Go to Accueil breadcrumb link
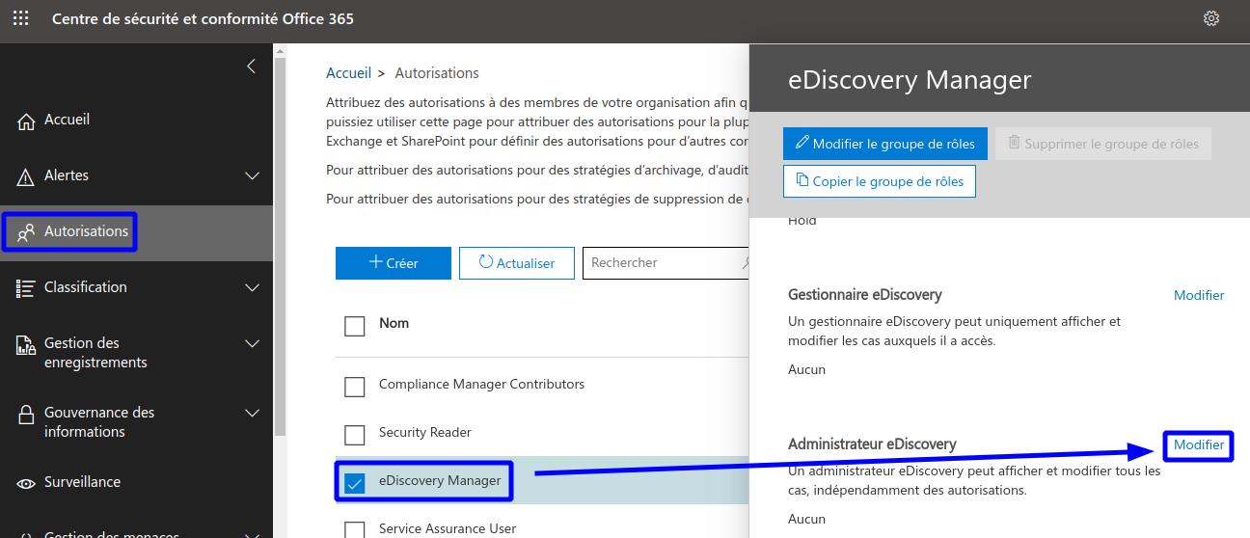The image size is (1250, 538). pos(349,73)
